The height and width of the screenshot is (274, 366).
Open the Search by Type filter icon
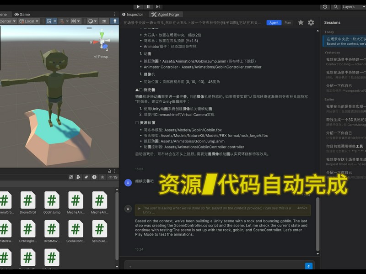pyautogui.click(x=78, y=177)
